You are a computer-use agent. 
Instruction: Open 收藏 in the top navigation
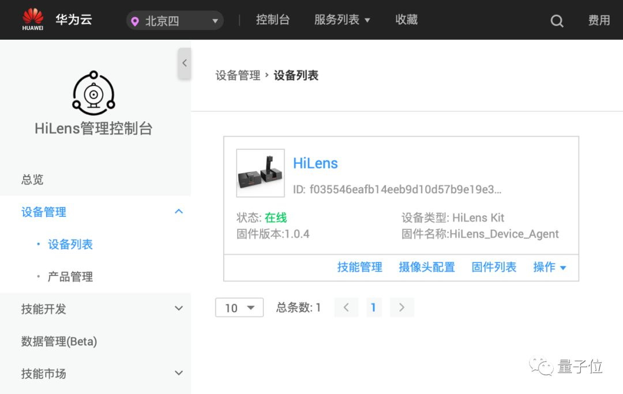point(406,20)
